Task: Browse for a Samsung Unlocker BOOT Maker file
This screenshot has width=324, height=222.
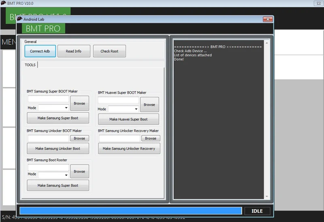Action: 79,138
